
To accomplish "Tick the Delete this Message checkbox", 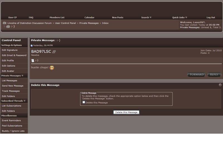I will (84, 102).
